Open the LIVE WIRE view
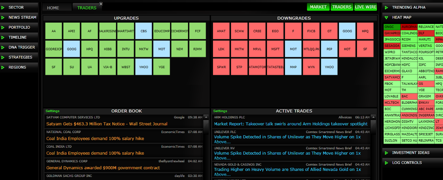 tap(365, 7)
